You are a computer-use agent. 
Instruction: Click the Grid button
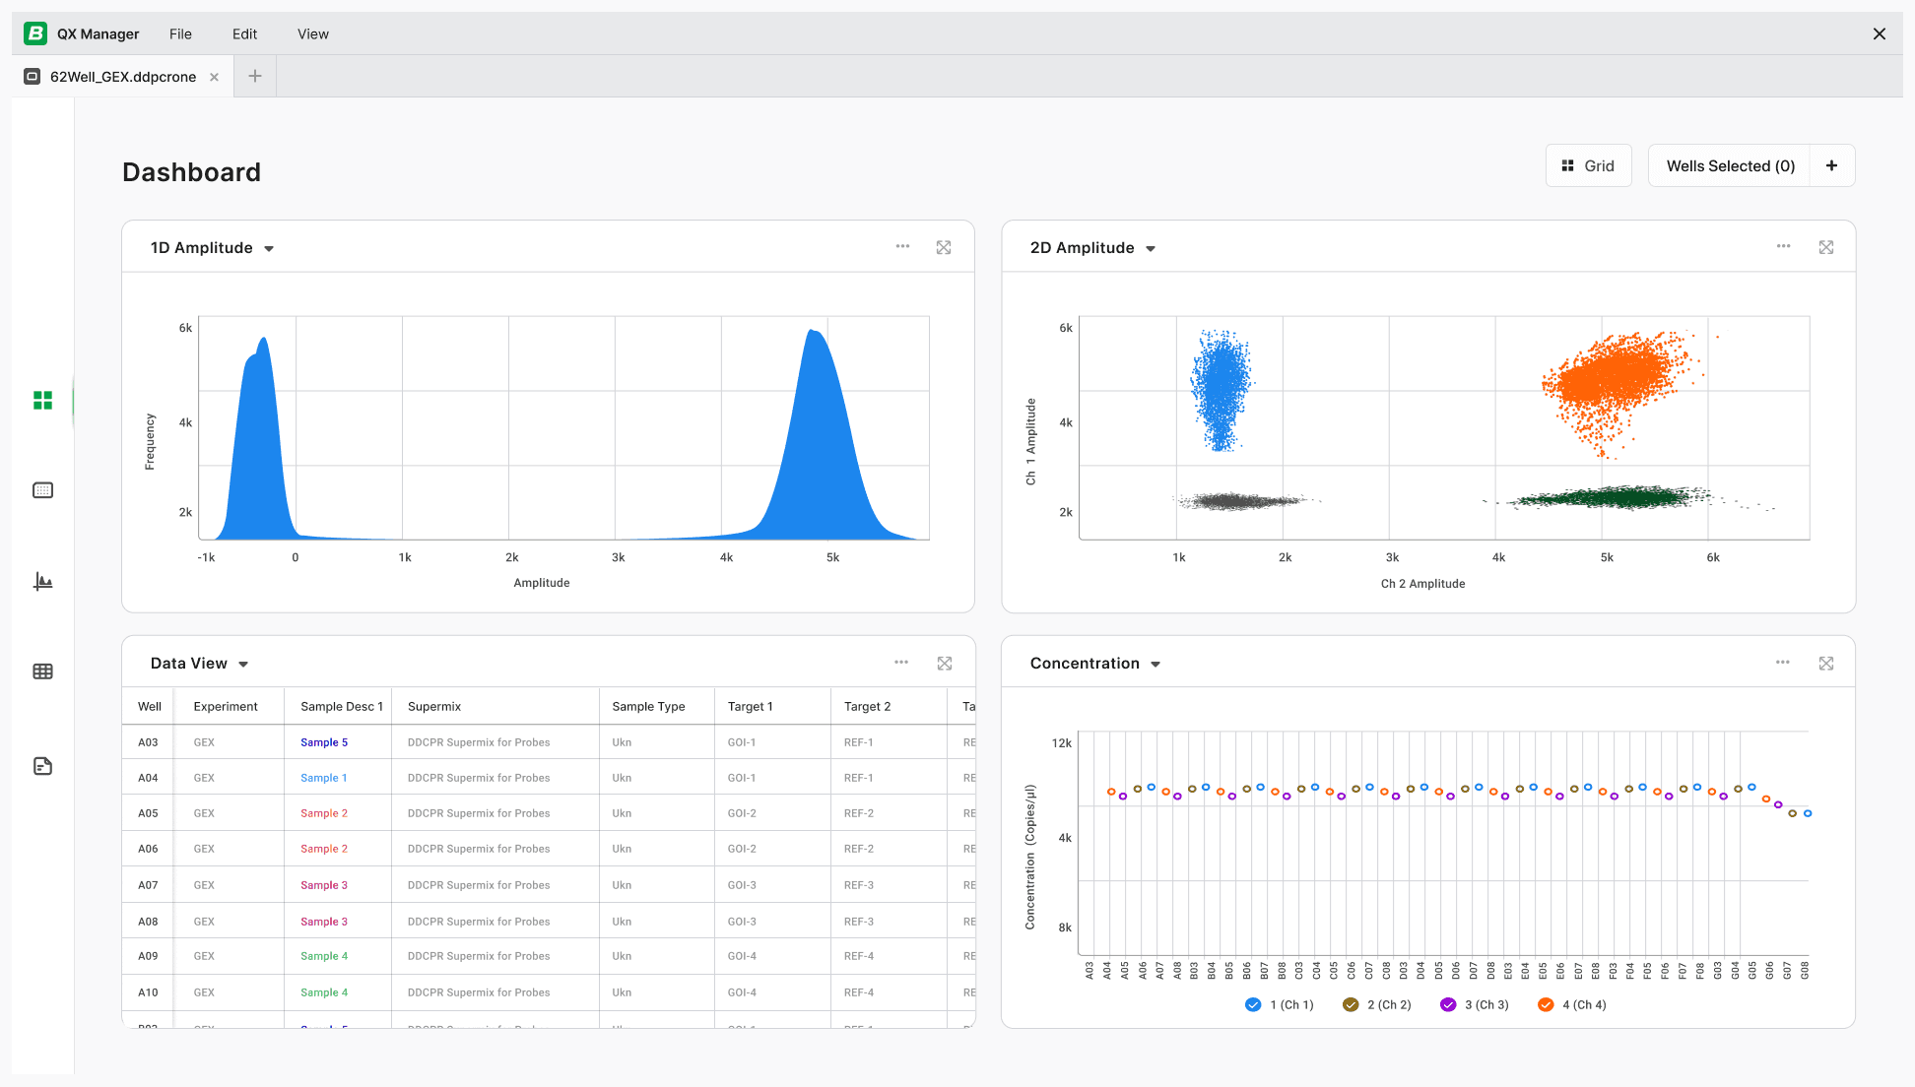click(1588, 165)
